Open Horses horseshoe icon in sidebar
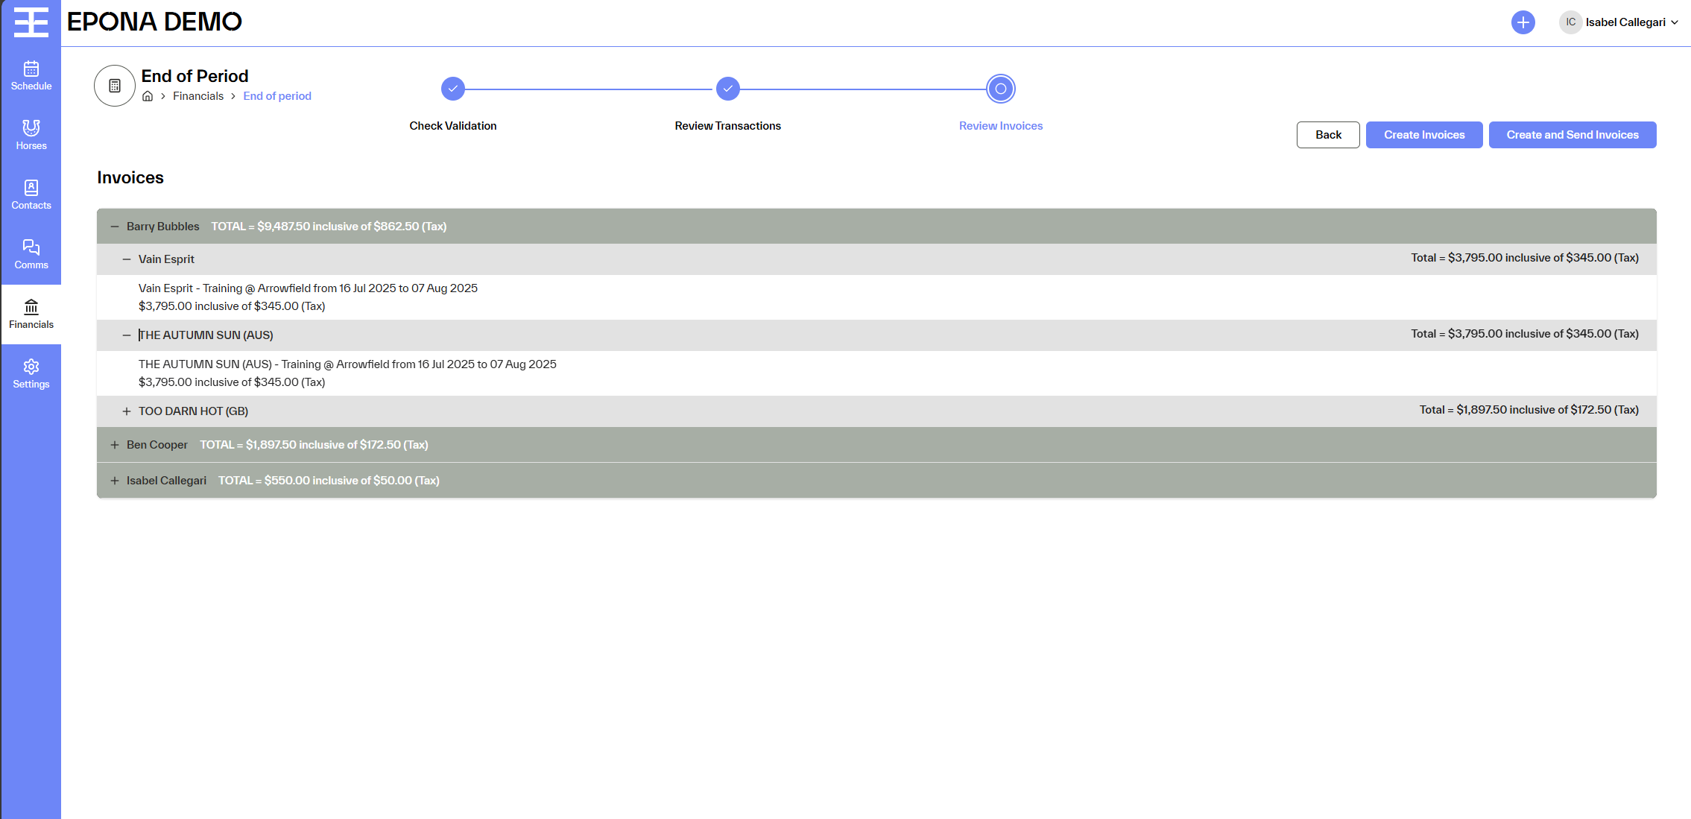The image size is (1691, 819). click(31, 135)
